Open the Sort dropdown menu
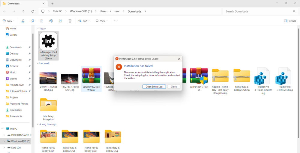 pyautogui.click(x=84, y=21)
